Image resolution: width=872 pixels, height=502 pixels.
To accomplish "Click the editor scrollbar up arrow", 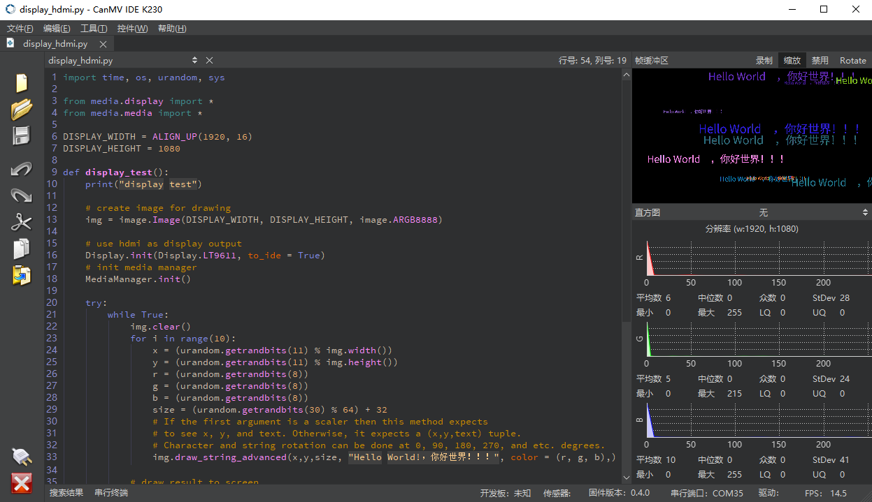I will pos(627,75).
